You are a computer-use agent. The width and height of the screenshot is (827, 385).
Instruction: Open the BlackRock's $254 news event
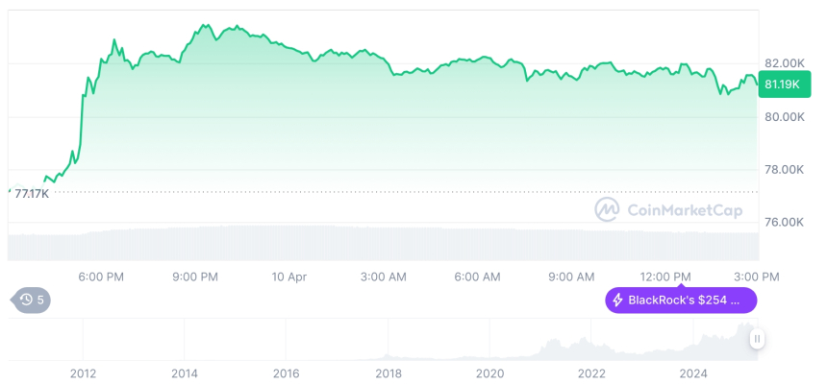click(684, 301)
